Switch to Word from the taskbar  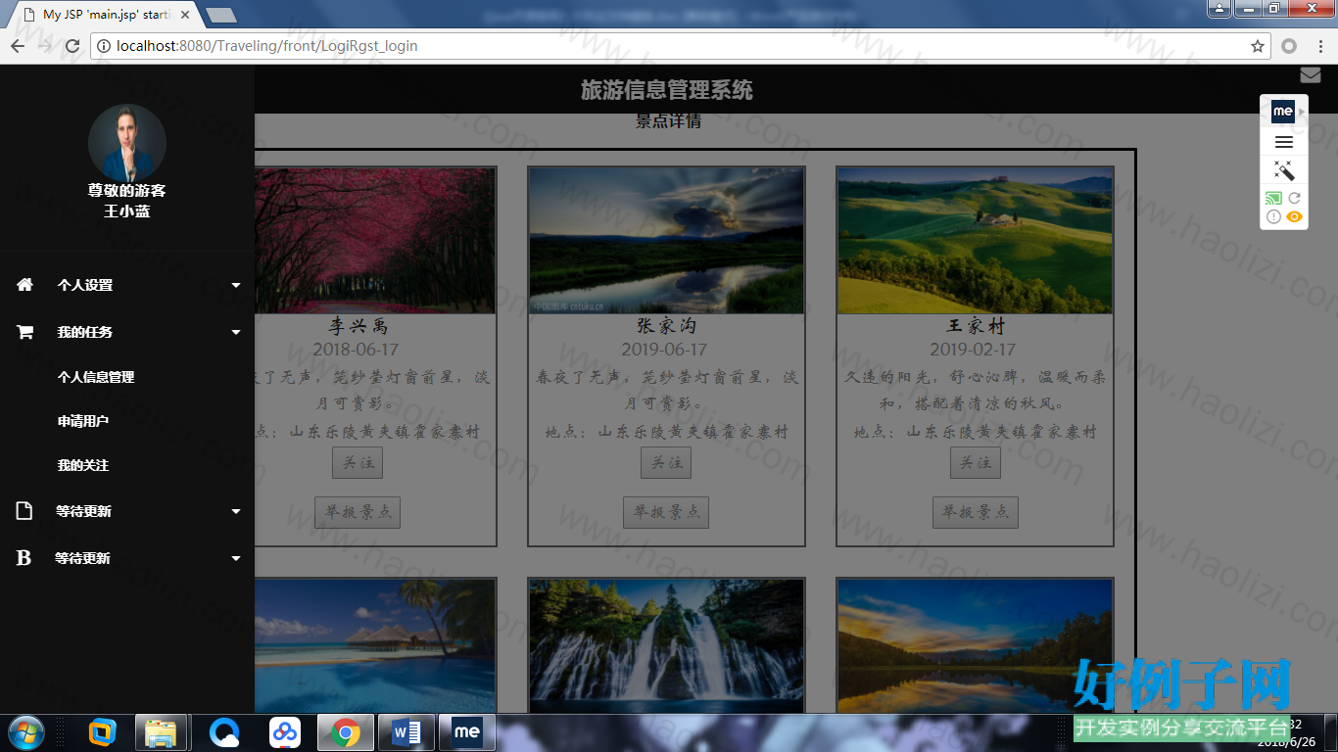(x=406, y=732)
